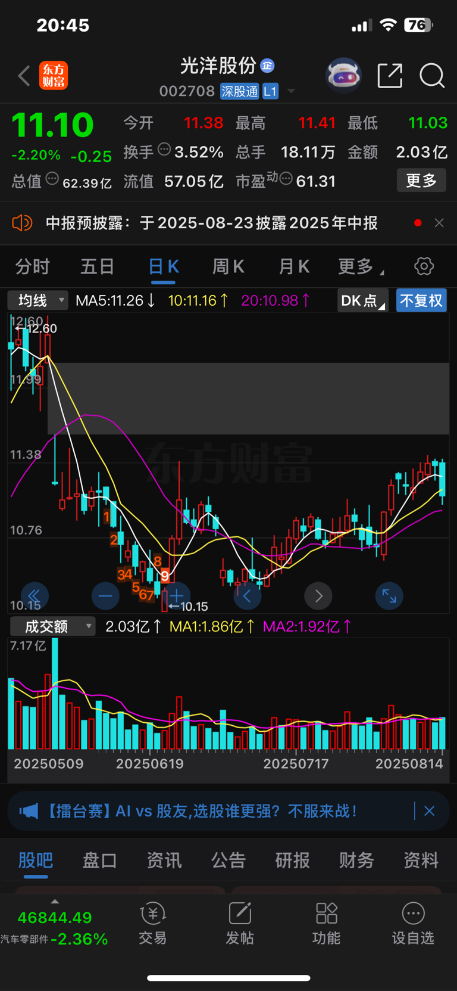Zoom out chart with minus button
457x991 pixels.
pyautogui.click(x=105, y=595)
